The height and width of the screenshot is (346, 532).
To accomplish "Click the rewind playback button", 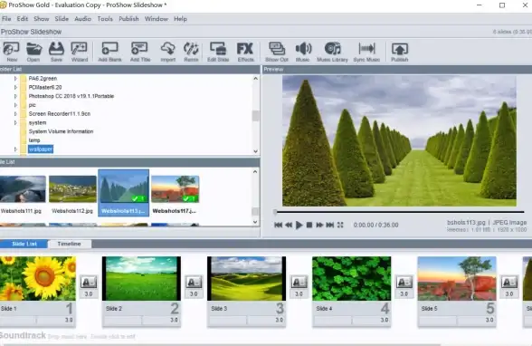I will point(289,225).
